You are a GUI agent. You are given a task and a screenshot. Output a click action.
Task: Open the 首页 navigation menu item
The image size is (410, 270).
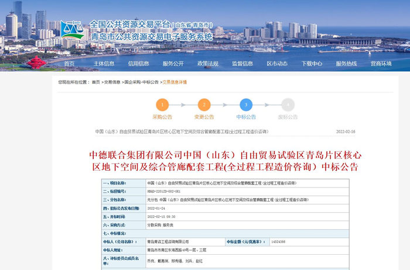click(69, 64)
